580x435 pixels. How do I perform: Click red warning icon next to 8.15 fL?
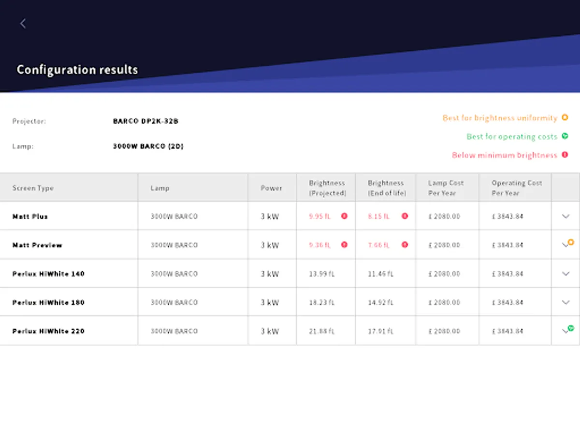coord(405,216)
